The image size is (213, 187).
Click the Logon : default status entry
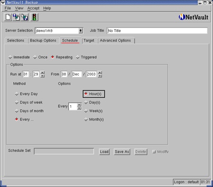click(186, 182)
